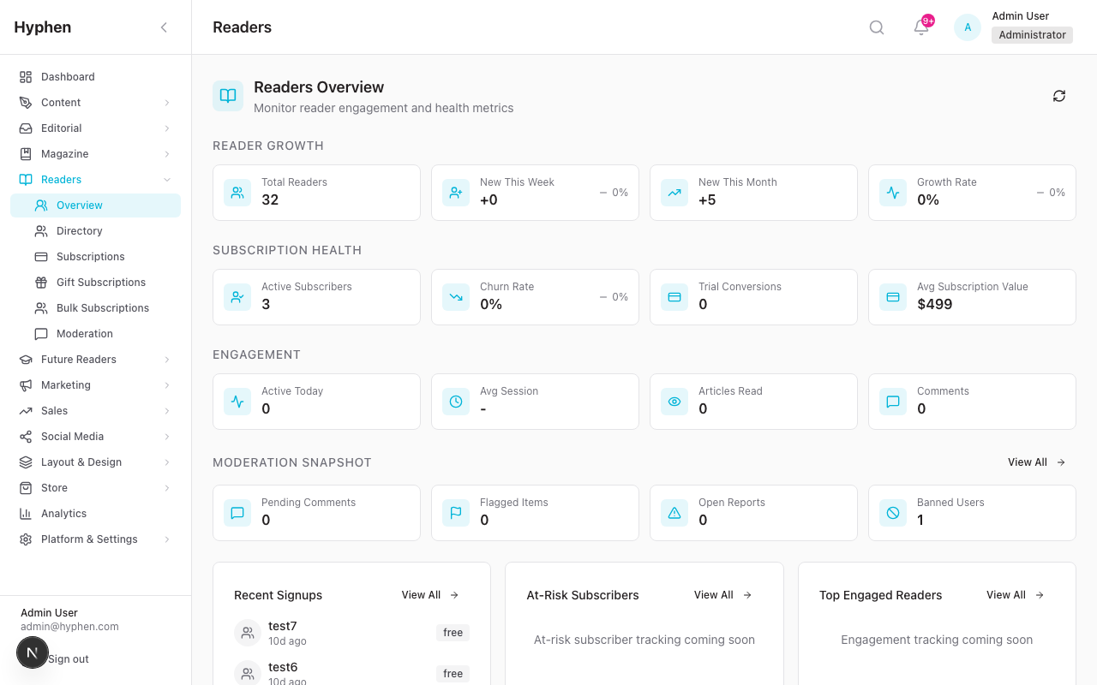Open the search icon in the top bar

[876, 27]
